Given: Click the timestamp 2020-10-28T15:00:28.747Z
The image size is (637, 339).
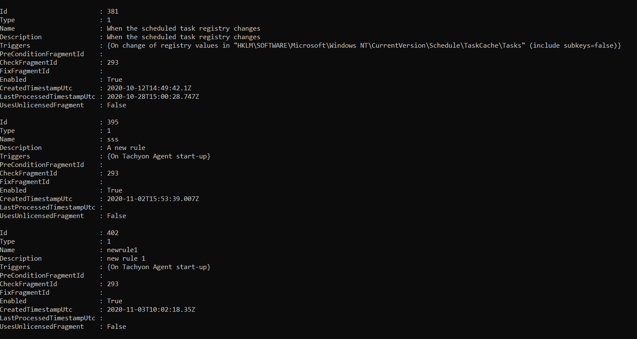Looking at the screenshot, I should (x=153, y=97).
